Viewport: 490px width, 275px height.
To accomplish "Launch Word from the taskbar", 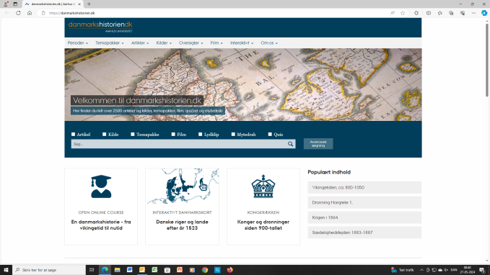I will tap(130, 270).
